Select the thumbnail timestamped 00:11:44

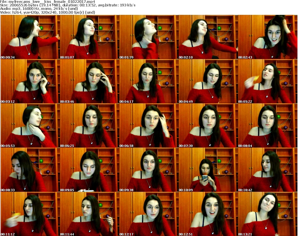coord(90,214)
